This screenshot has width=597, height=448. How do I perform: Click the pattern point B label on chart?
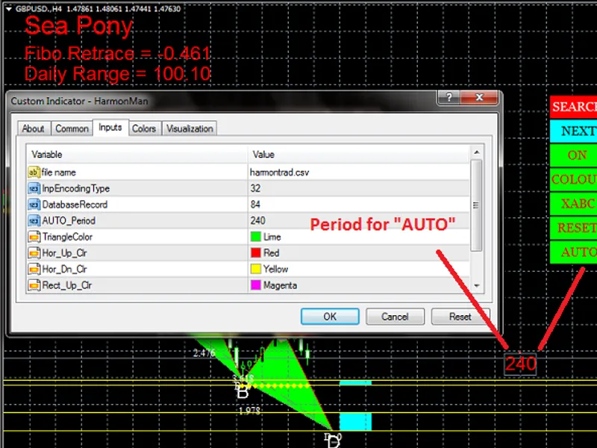click(x=243, y=391)
